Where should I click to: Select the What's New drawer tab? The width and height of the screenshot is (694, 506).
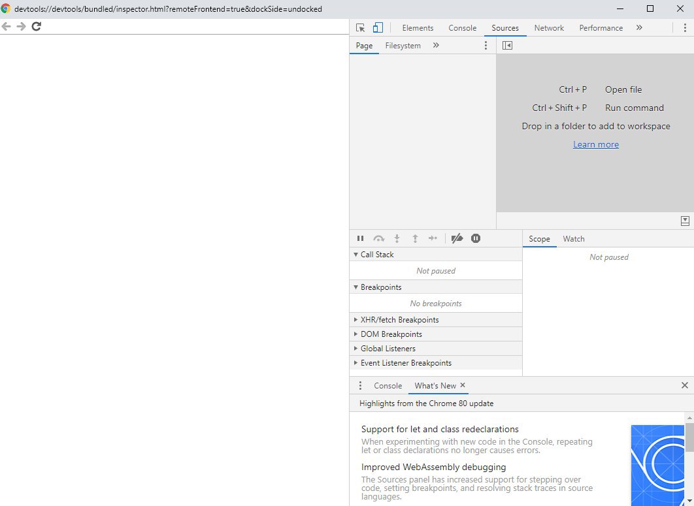pos(435,386)
